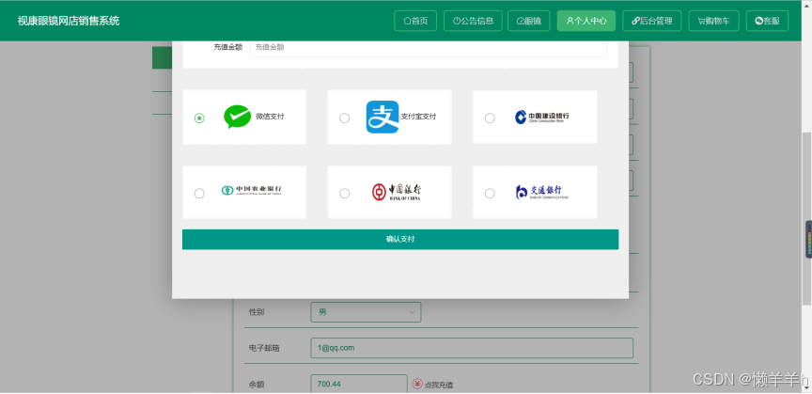Click the Bank of China logo

pos(397,192)
